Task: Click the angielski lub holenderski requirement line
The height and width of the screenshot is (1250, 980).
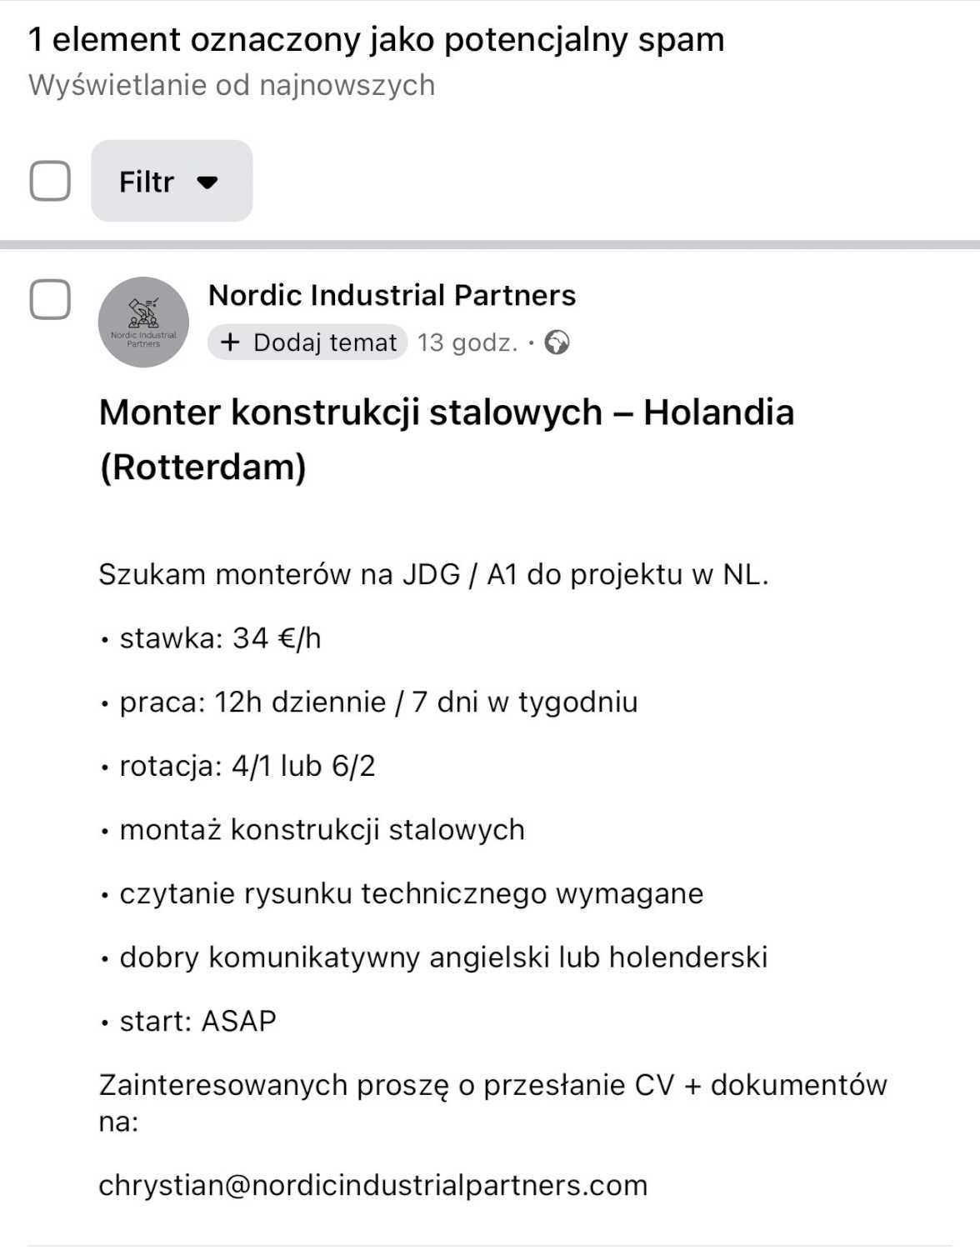Action: coord(442,957)
